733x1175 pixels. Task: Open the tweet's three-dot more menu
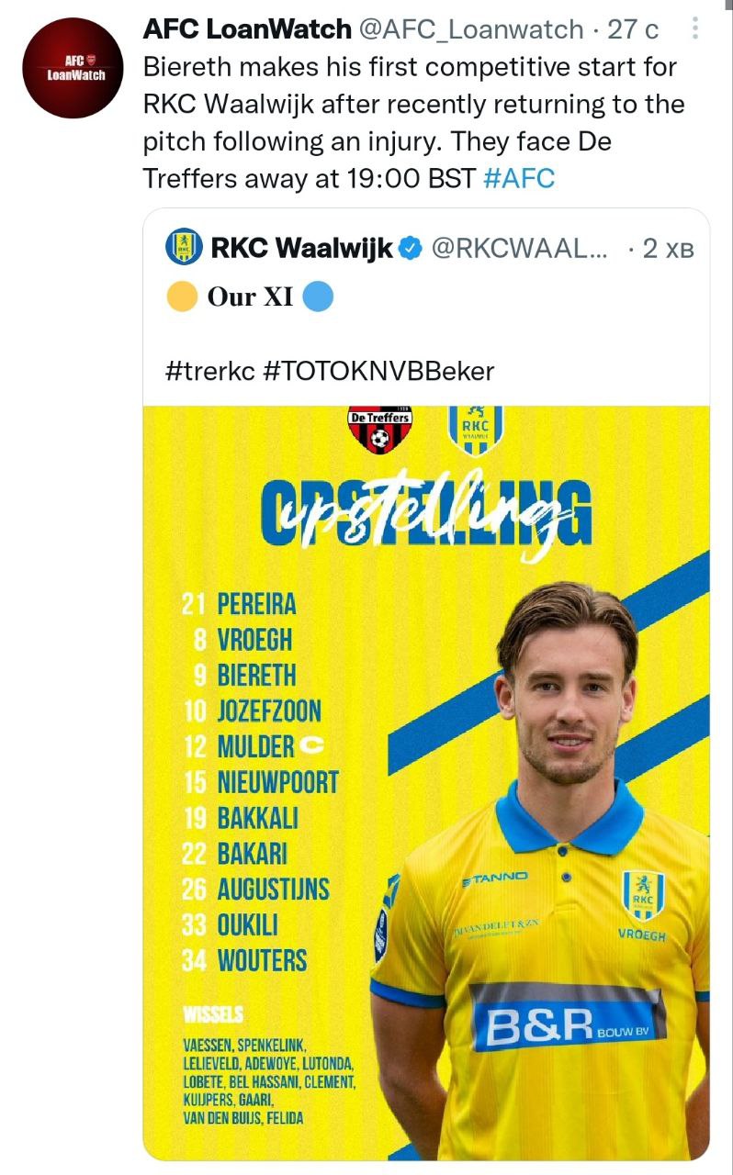(694, 29)
